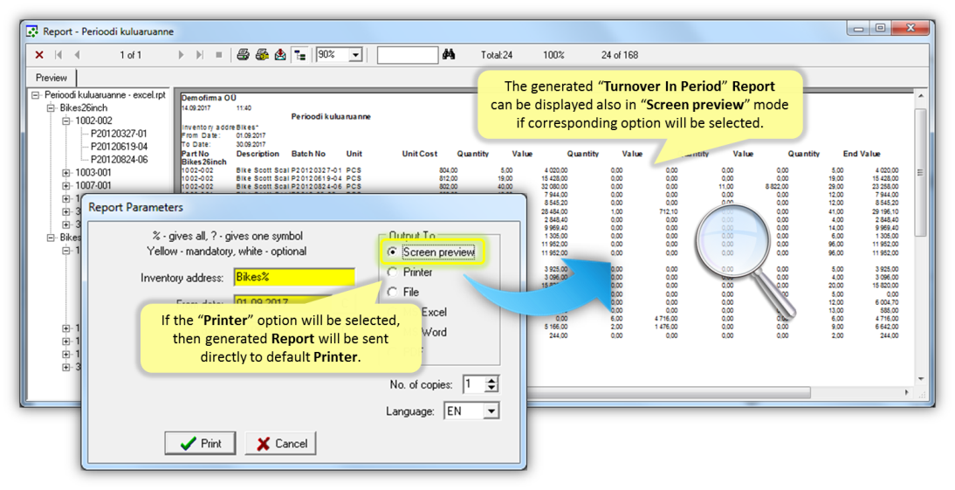Click the No. of copies field

point(475,384)
